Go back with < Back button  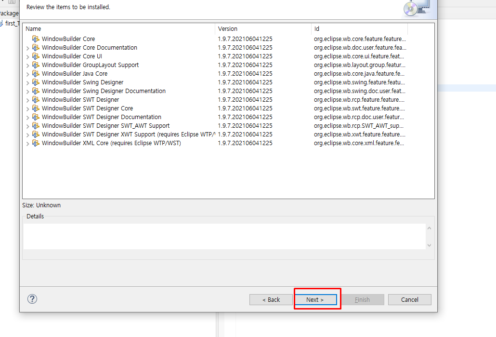click(x=271, y=299)
